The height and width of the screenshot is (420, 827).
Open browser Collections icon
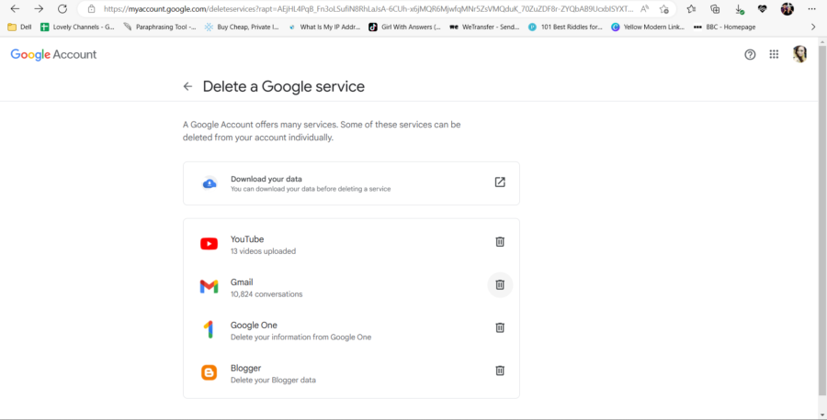click(715, 9)
